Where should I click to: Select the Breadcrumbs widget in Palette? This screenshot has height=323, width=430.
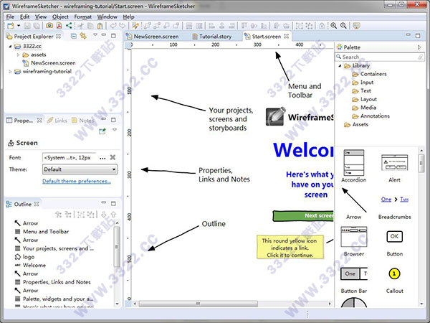pos(395,207)
